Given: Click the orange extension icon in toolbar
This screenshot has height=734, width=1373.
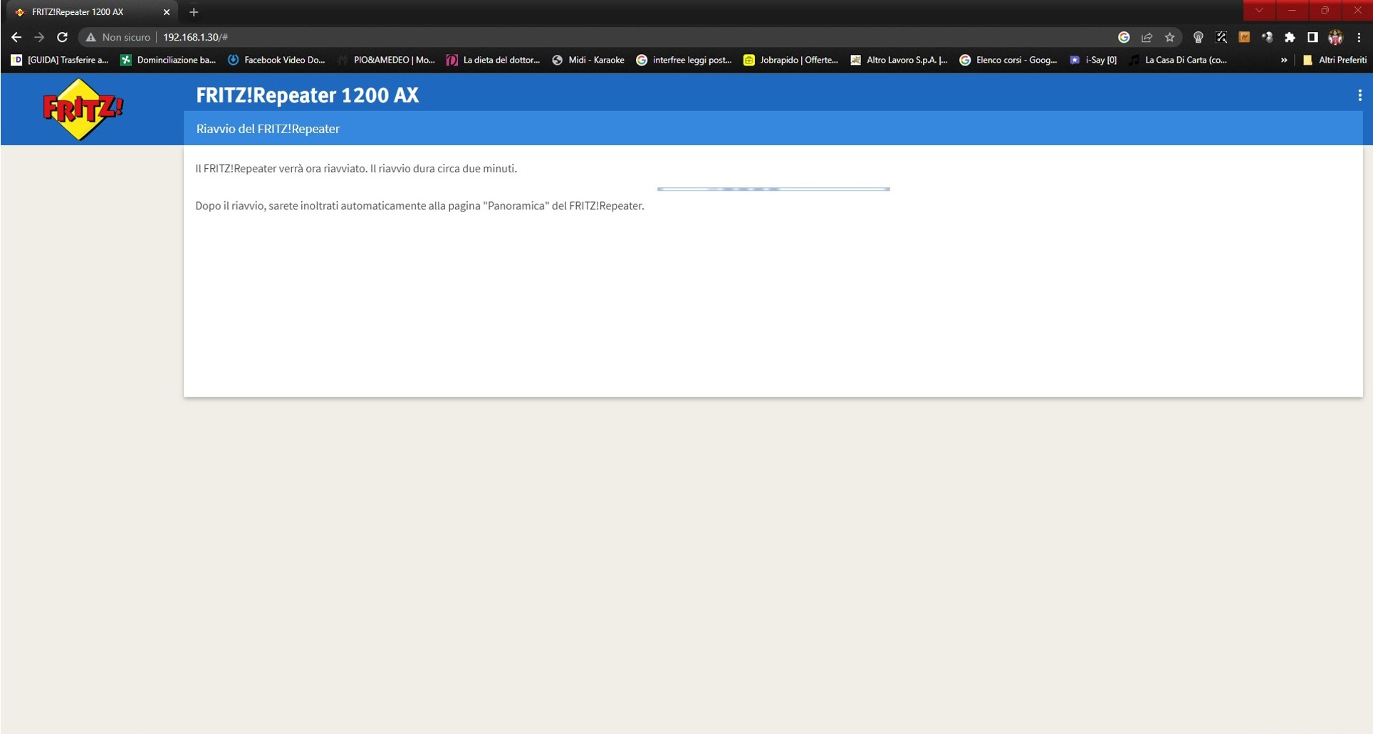Looking at the screenshot, I should click(x=1244, y=37).
